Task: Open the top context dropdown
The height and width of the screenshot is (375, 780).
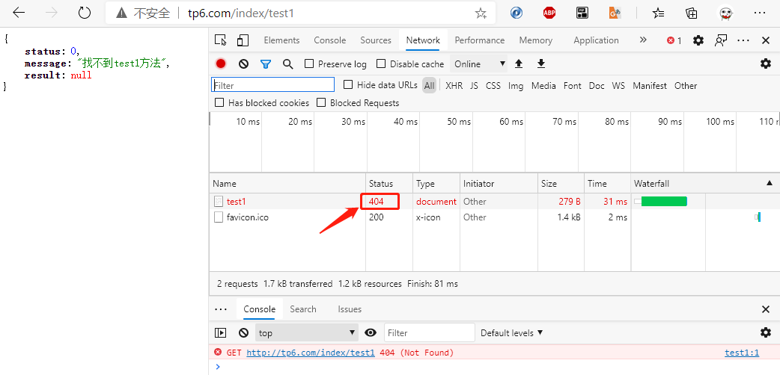Action: pyautogui.click(x=307, y=332)
